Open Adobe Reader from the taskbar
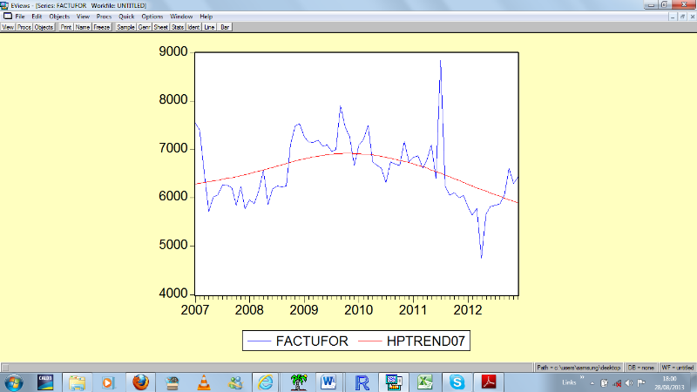Image resolution: width=697 pixels, height=392 pixels. tap(489, 382)
